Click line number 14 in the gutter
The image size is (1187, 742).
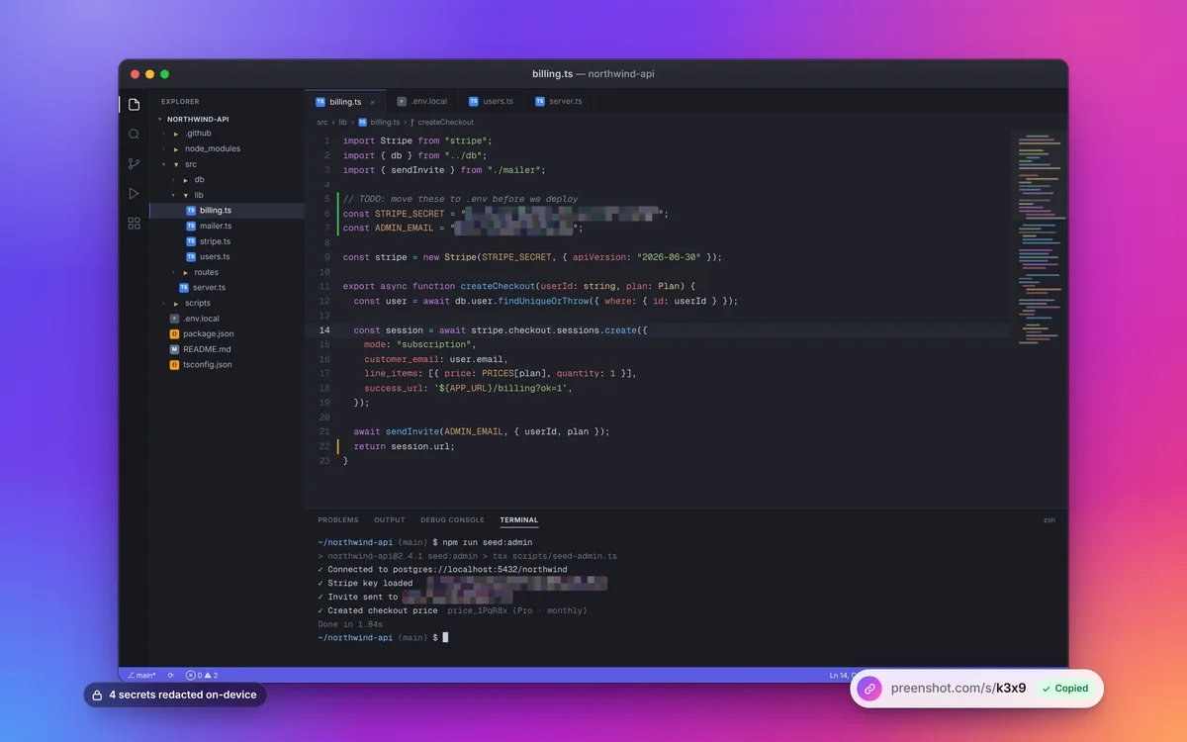point(324,330)
